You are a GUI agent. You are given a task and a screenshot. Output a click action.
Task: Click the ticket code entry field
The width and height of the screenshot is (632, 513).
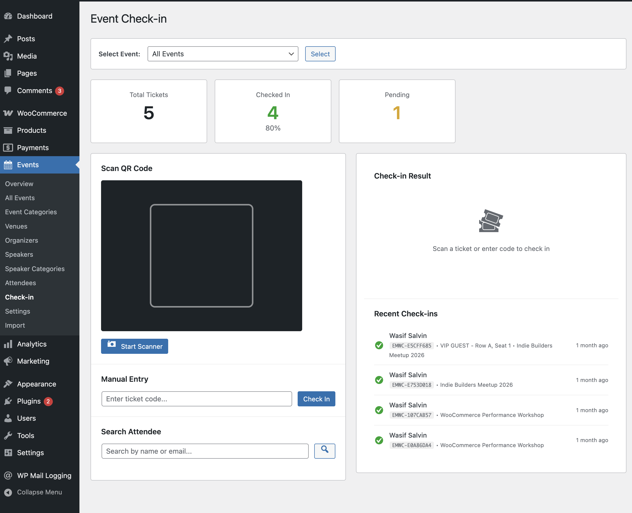tap(197, 399)
